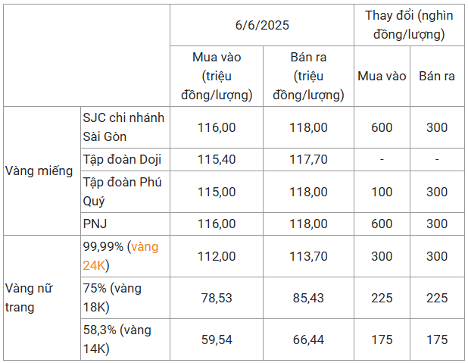Click Phú Quý buy price 115,00
468x363 pixels.
pyautogui.click(x=217, y=192)
